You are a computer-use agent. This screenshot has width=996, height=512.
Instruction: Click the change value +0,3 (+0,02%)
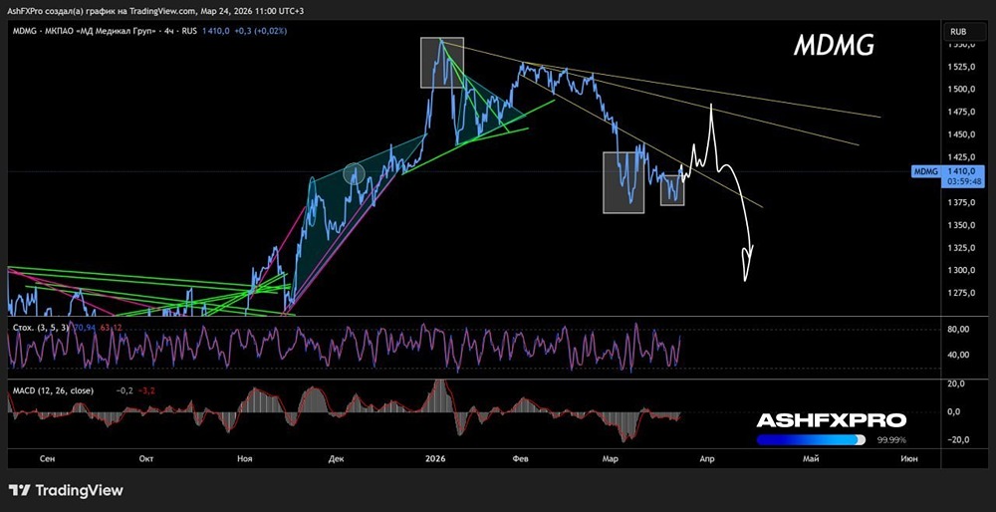[259, 30]
